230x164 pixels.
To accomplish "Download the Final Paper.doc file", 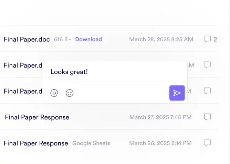I will coord(88,39).
